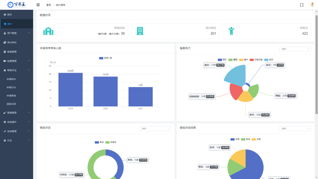Click the 2020 bar showing 18.5
The width and height of the screenshot is (318, 179).
(x=105, y=91)
